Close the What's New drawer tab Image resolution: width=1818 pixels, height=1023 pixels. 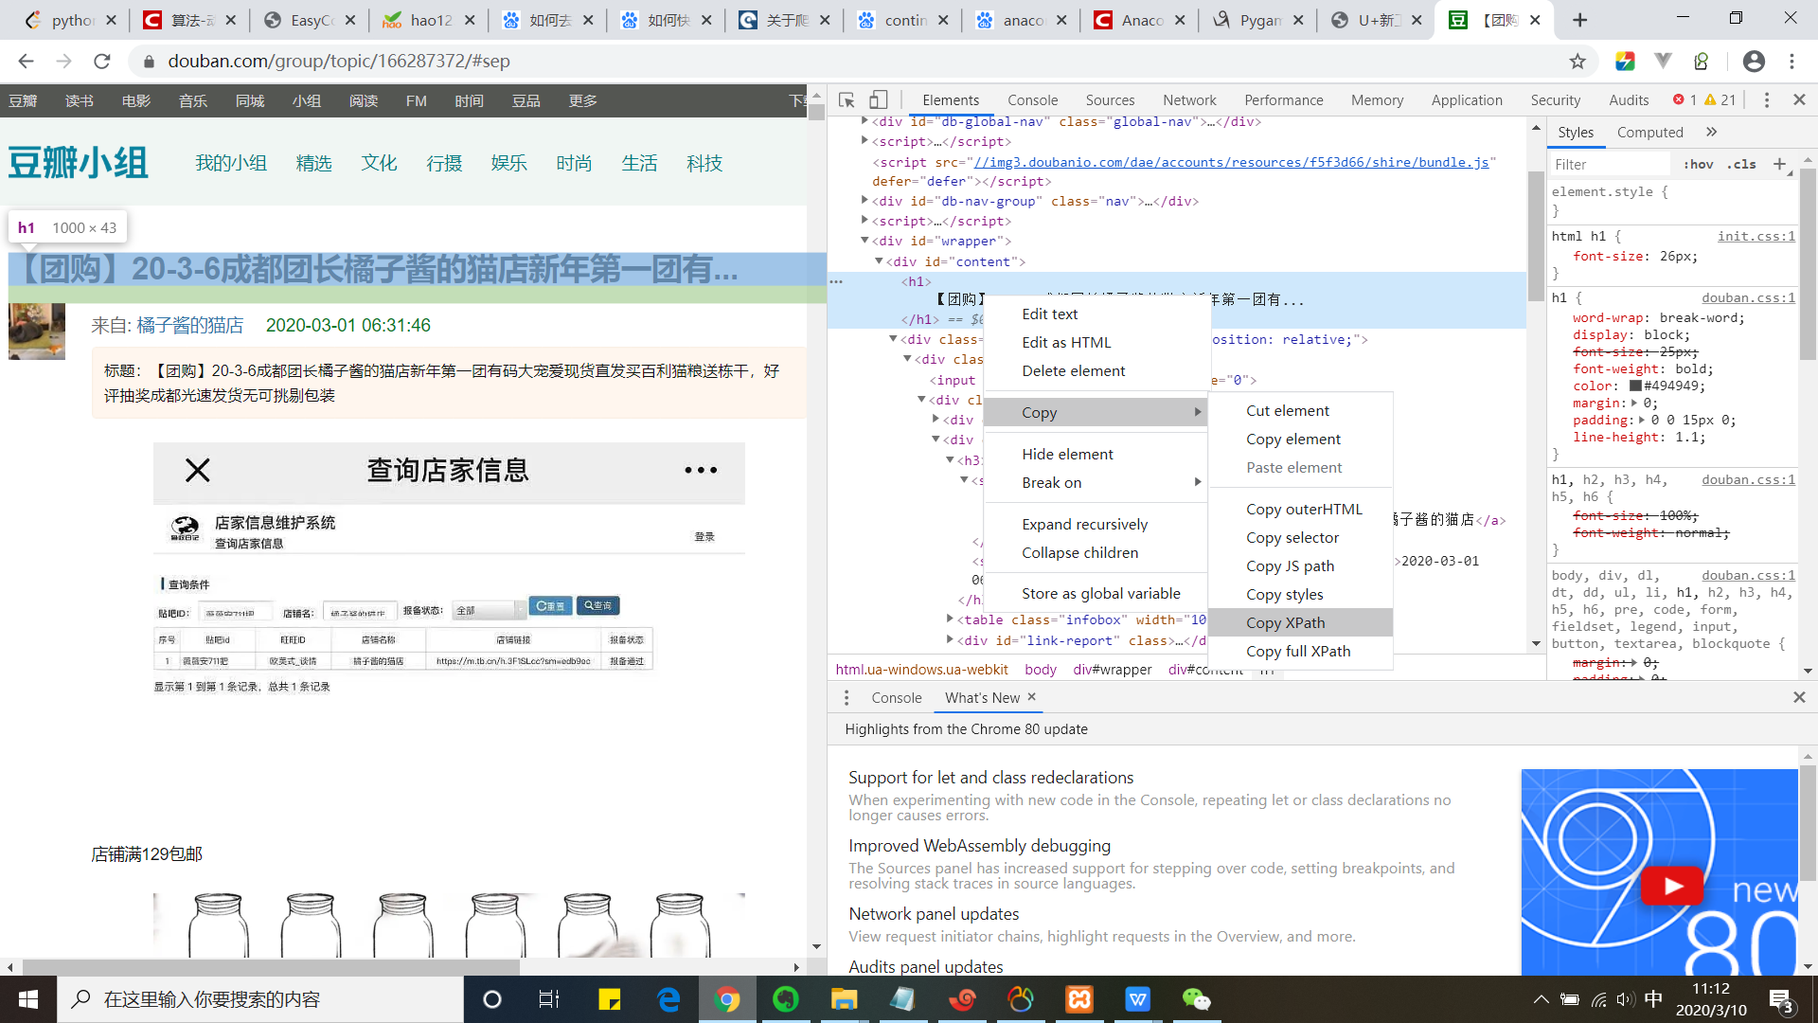coord(1032,697)
